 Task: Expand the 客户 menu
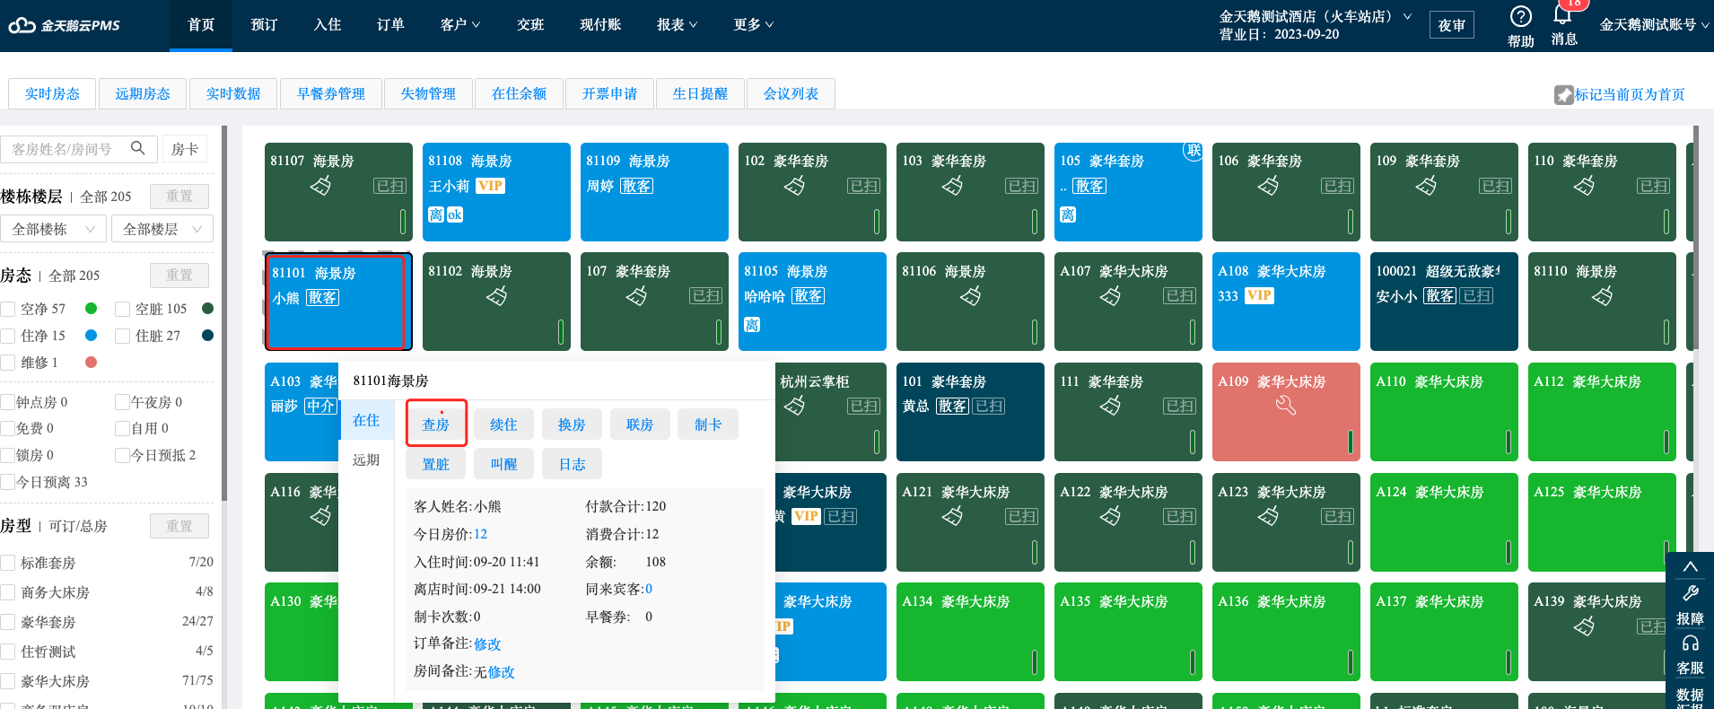(x=460, y=25)
